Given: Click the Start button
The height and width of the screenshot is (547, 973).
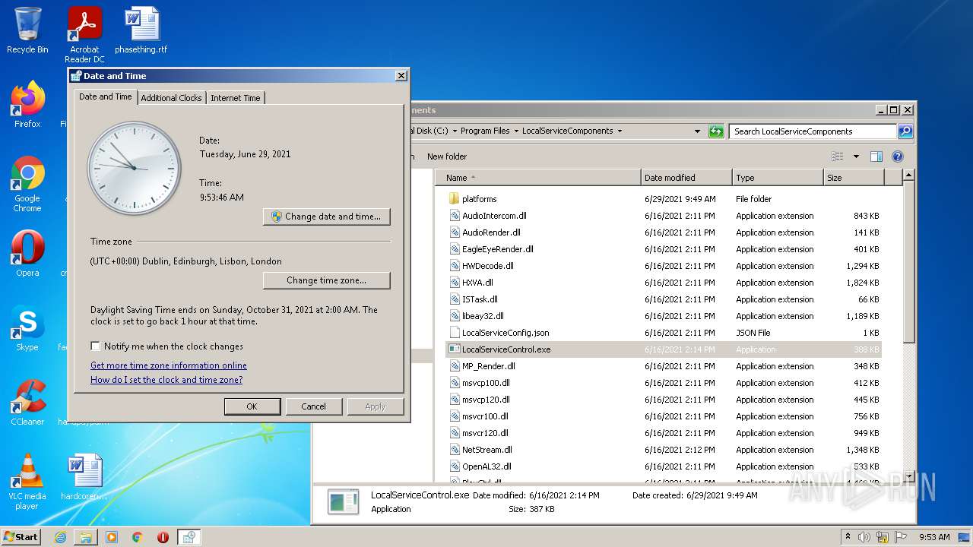Looking at the screenshot, I should 21,536.
